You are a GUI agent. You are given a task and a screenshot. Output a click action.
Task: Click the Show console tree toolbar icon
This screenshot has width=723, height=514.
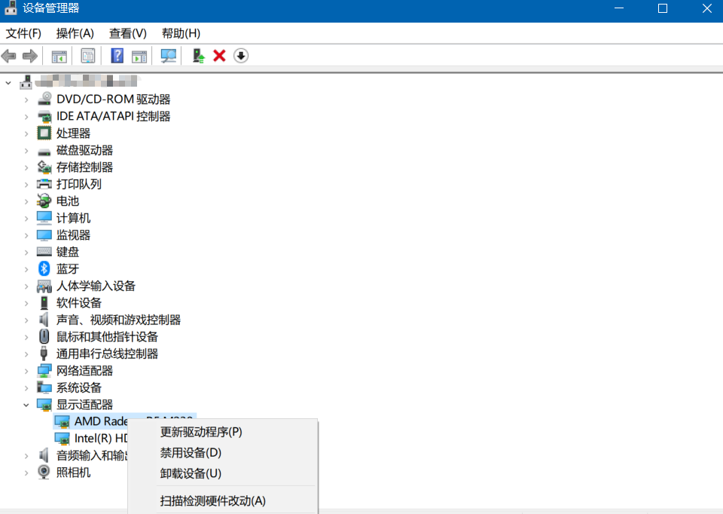pos(58,55)
